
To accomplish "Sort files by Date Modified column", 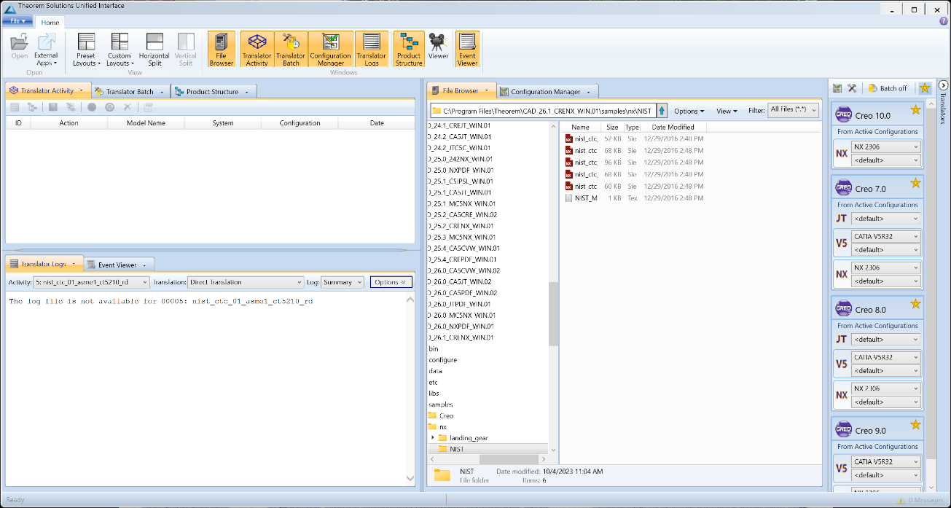I will (673, 127).
